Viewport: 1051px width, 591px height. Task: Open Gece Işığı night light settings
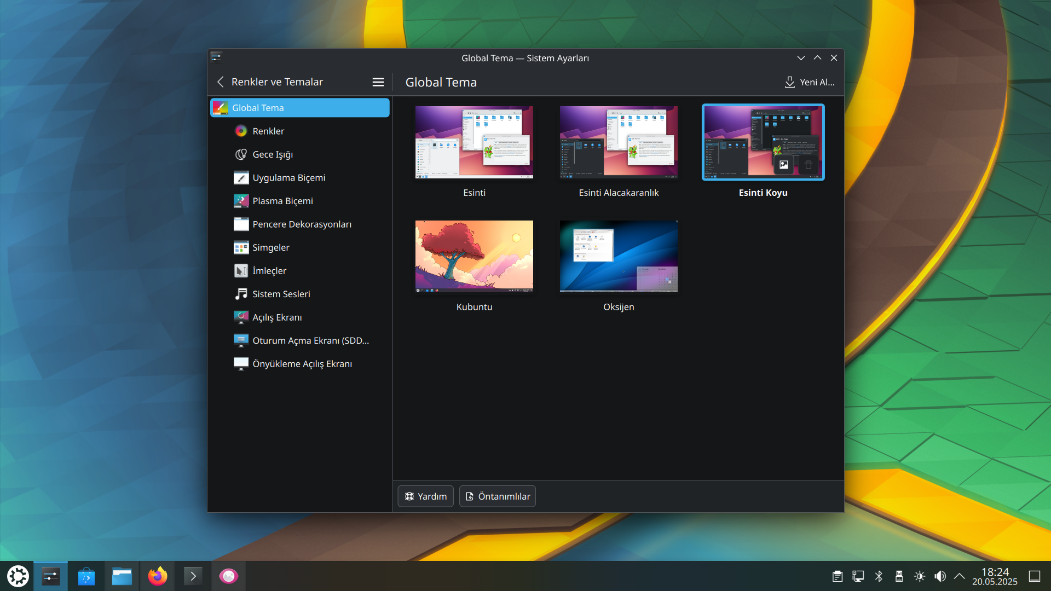[x=272, y=154]
